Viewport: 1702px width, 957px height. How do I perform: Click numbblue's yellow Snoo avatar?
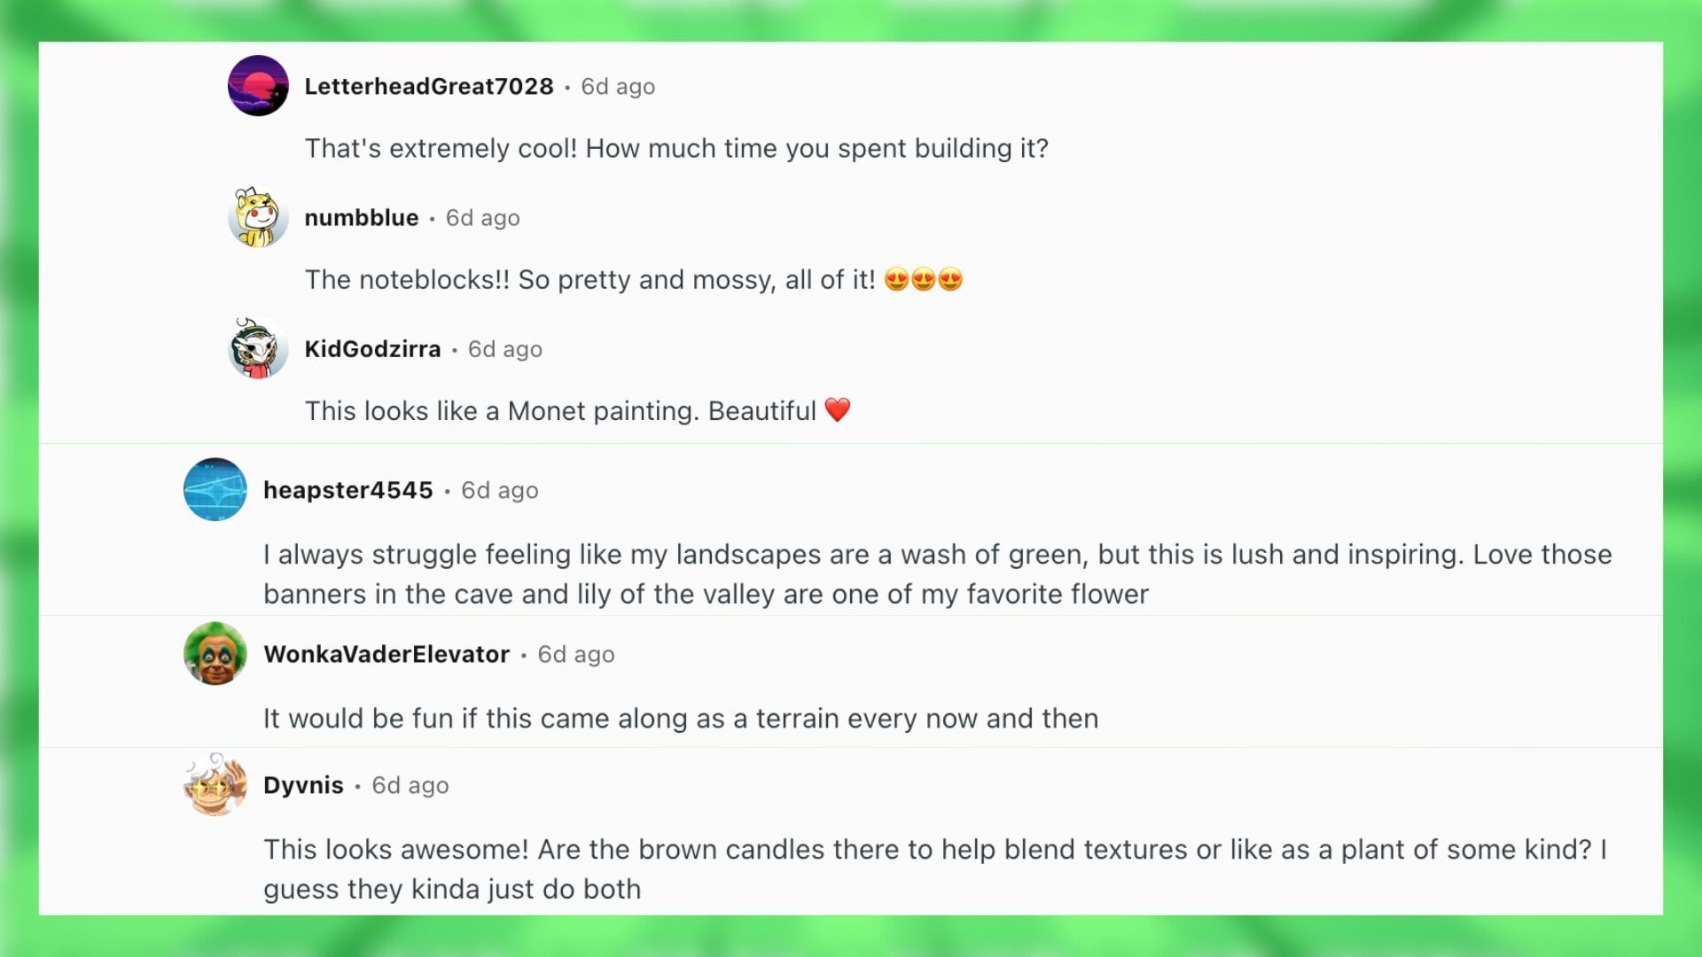pyautogui.click(x=258, y=217)
